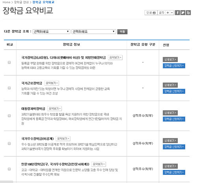This screenshot has width=197, height=183.
Task: Click 상세보기 in 국가우수장학금(이공계) row
Action: pyautogui.click(x=170, y=141)
